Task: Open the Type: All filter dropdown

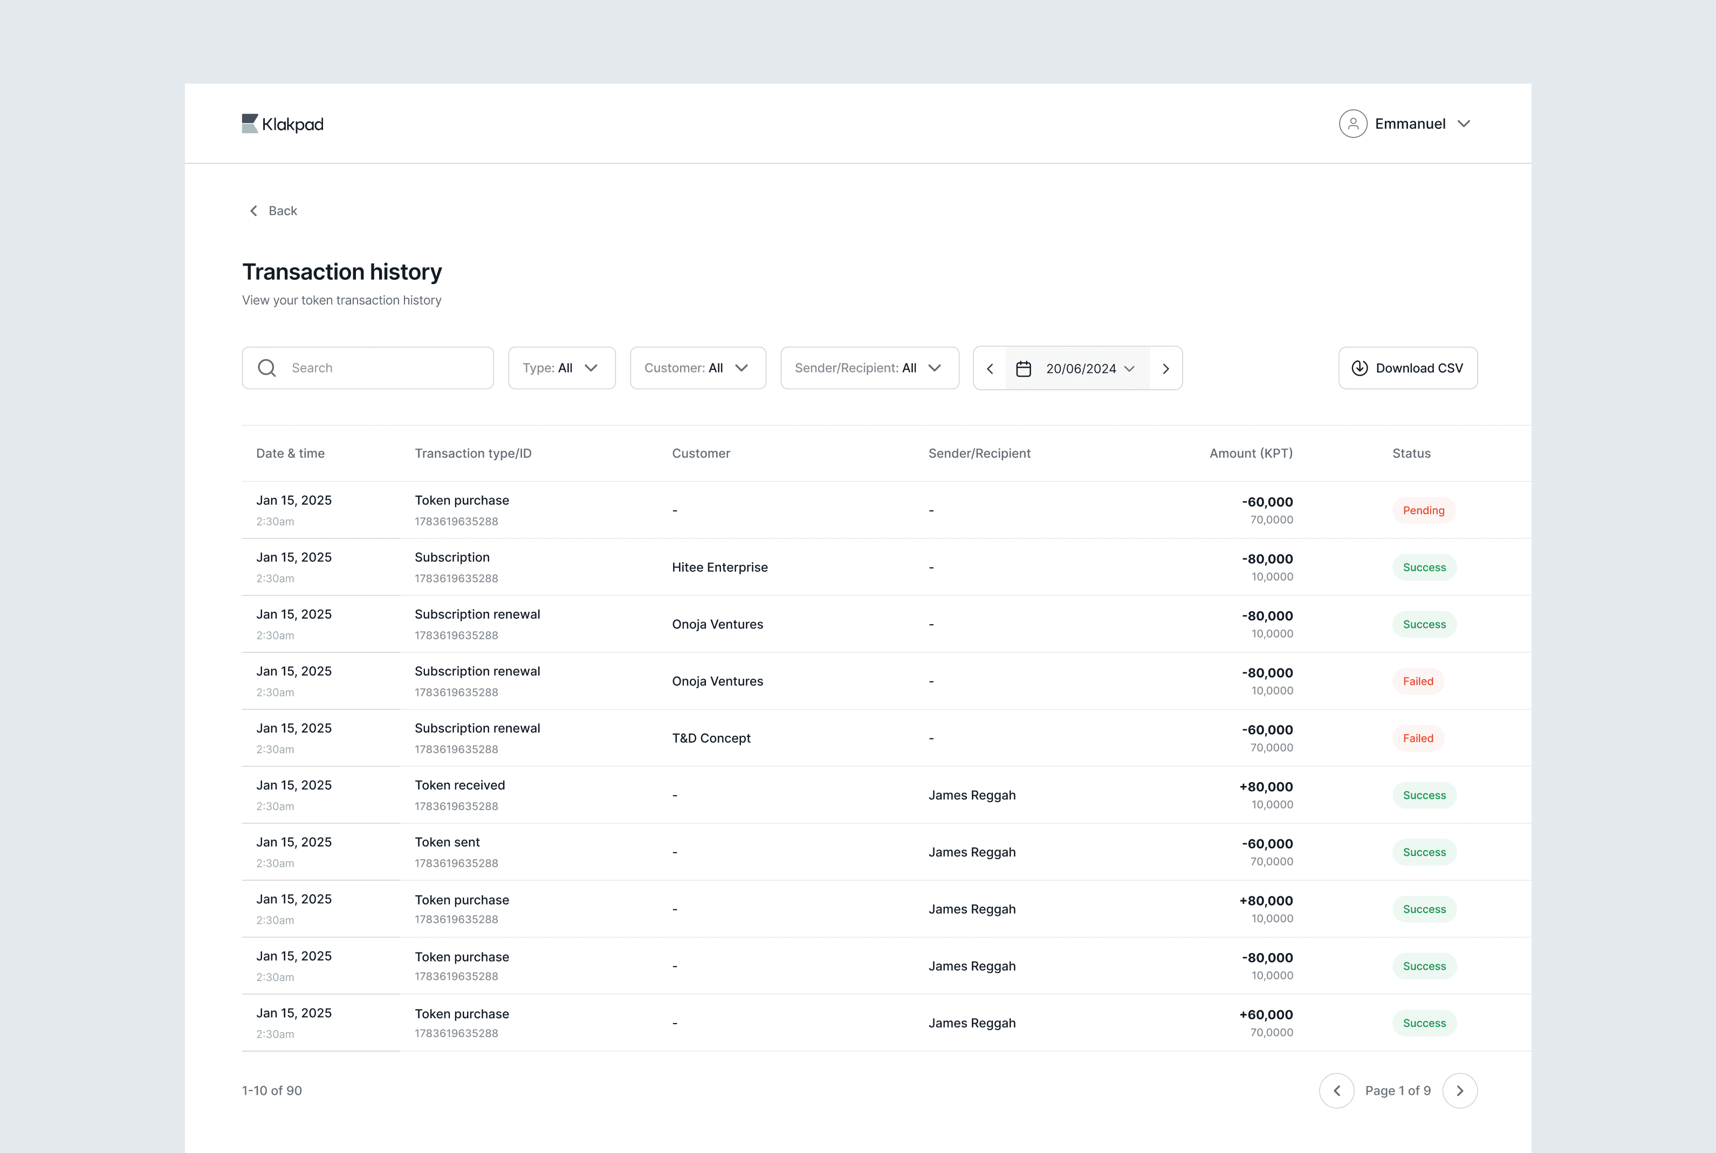Action: coord(561,368)
